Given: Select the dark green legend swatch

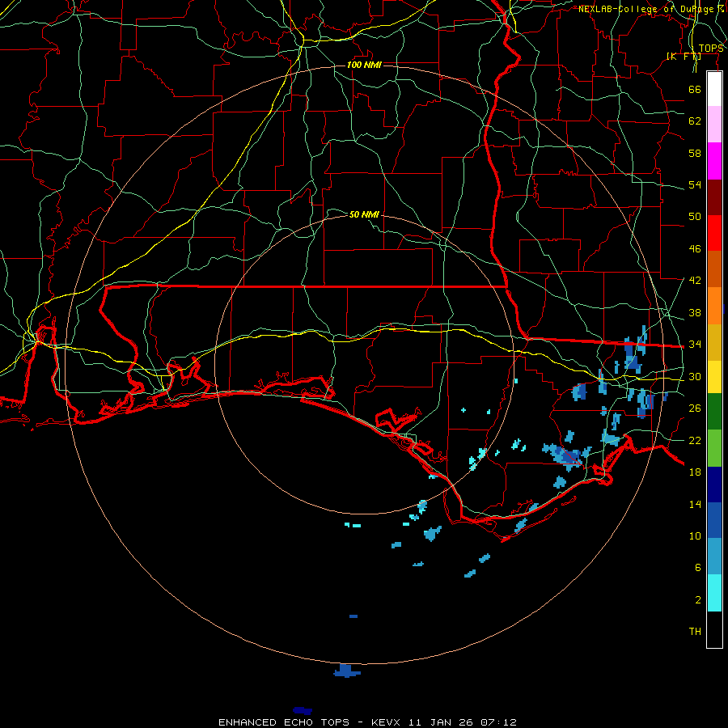Looking at the screenshot, I should tap(714, 412).
